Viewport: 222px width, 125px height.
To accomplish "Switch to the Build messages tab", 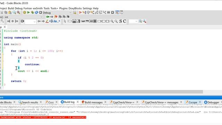I will [94, 102].
